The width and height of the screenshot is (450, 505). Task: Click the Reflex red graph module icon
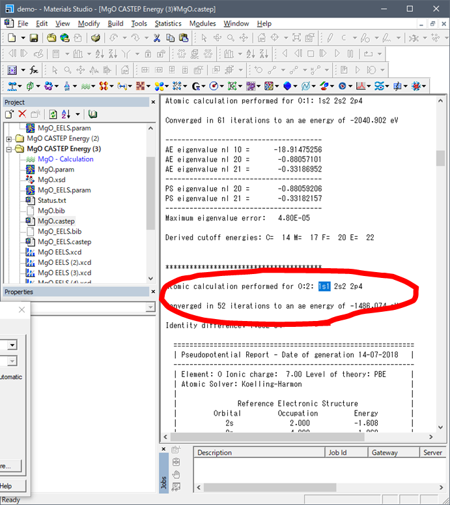tap(361, 86)
